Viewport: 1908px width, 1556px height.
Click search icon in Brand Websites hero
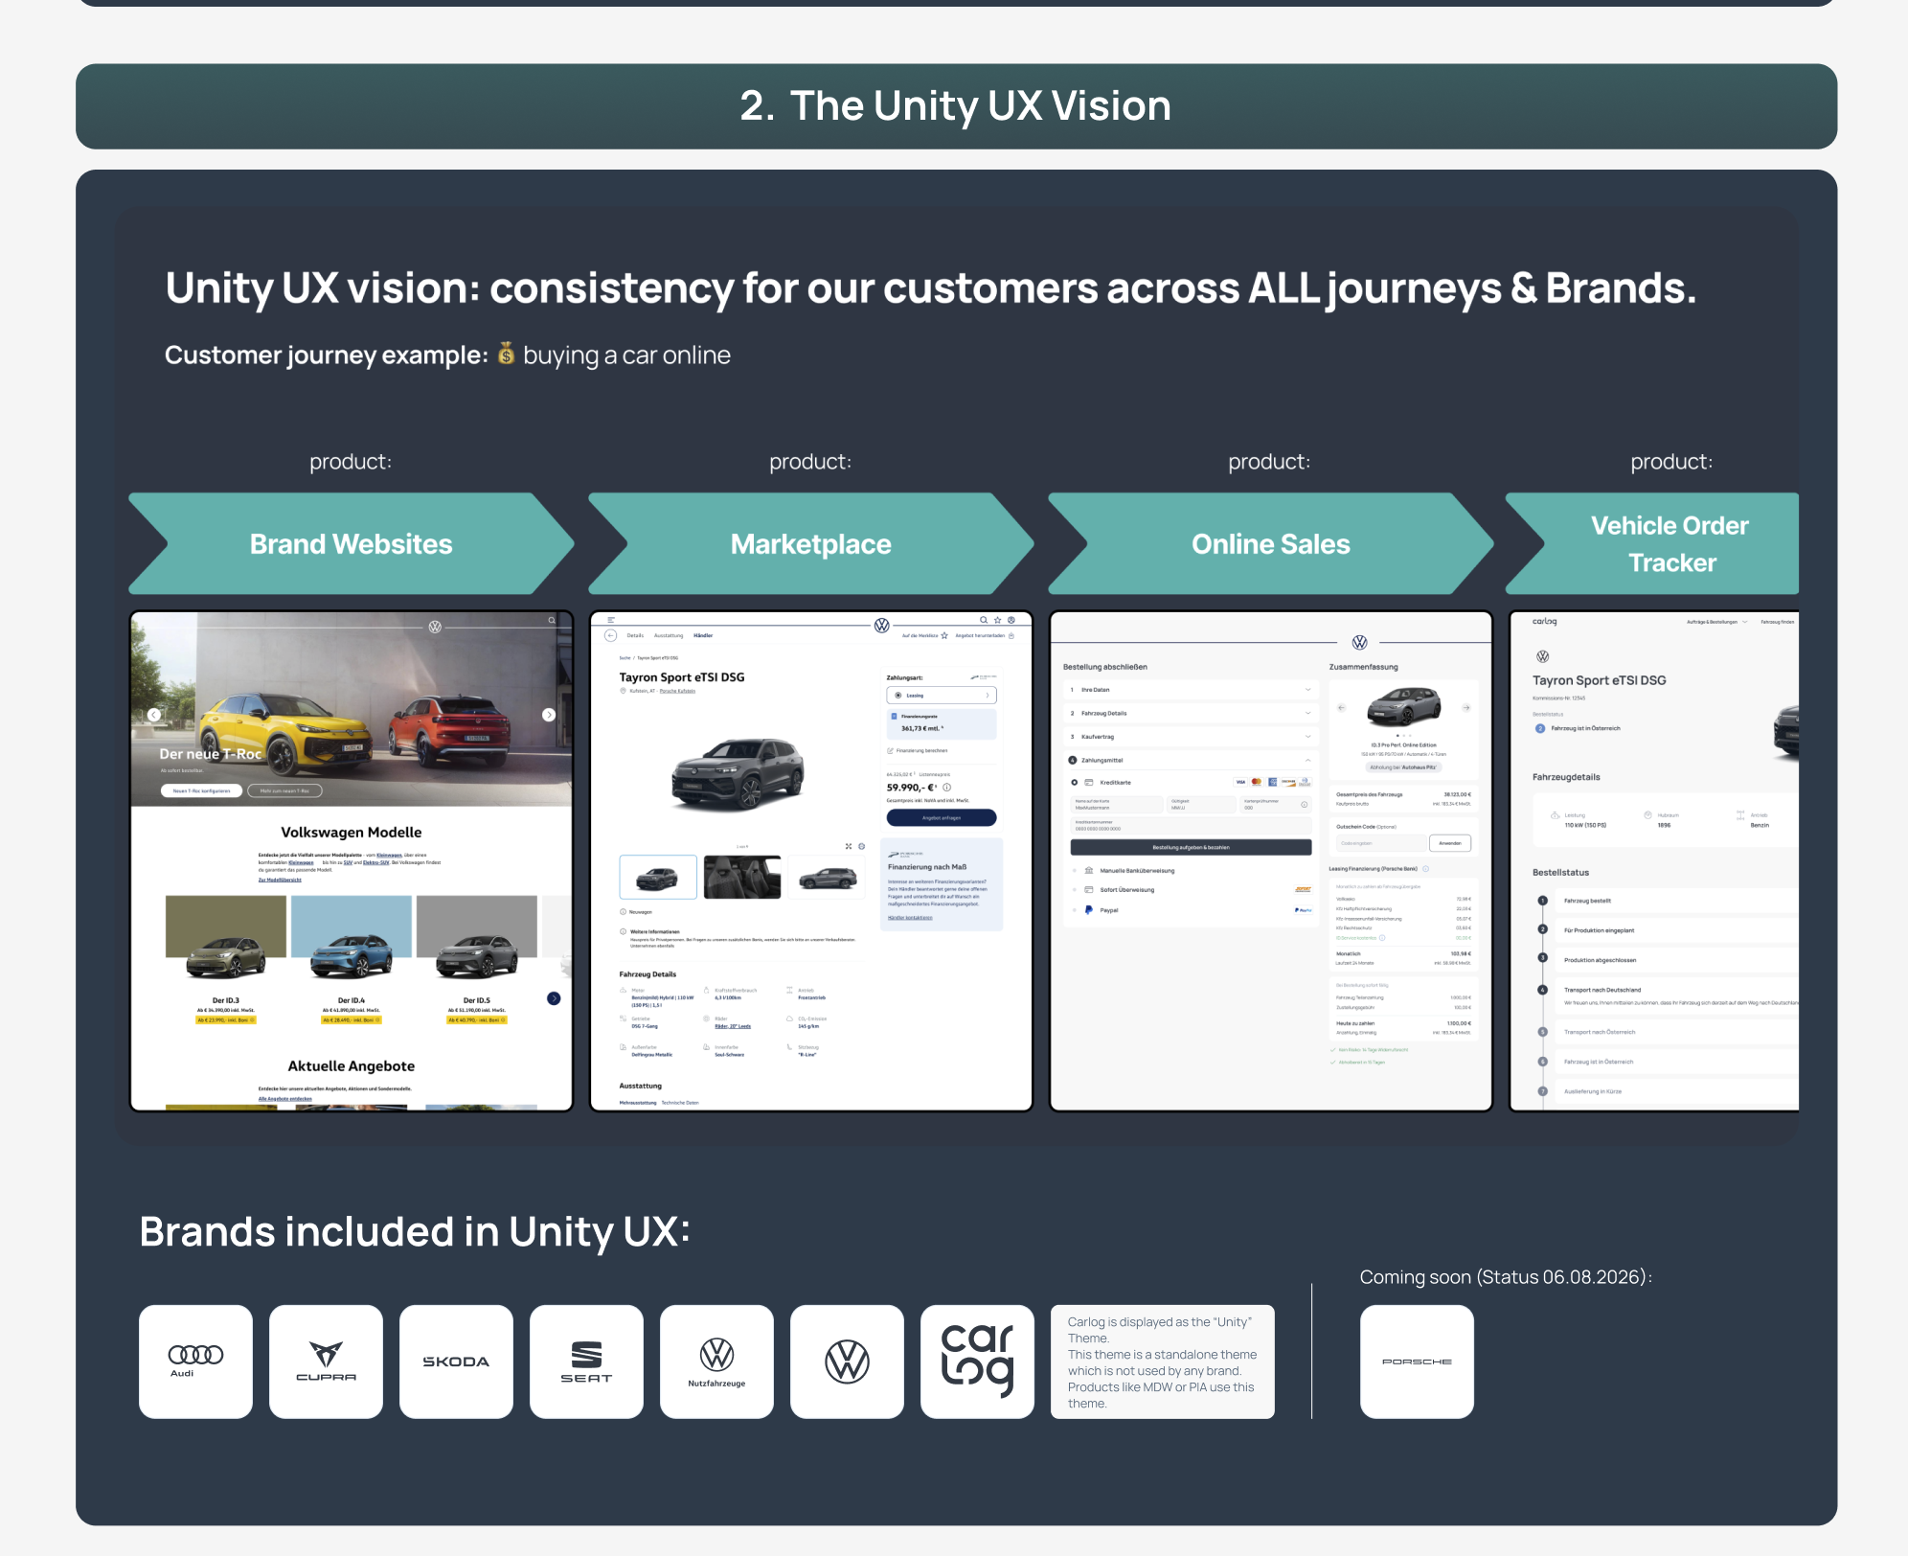[x=552, y=621]
